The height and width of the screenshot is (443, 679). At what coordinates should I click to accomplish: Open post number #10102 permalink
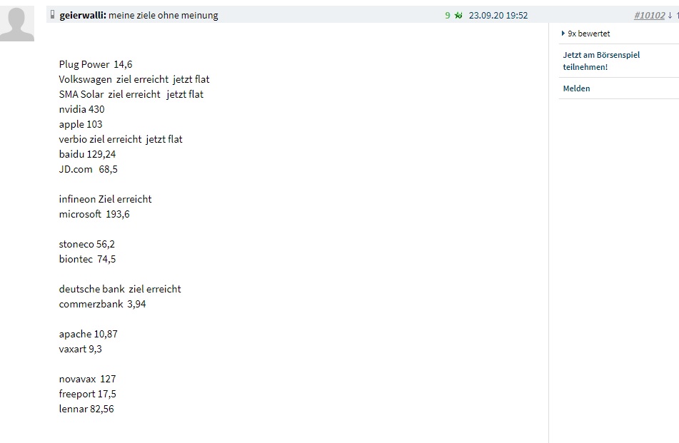coord(649,15)
